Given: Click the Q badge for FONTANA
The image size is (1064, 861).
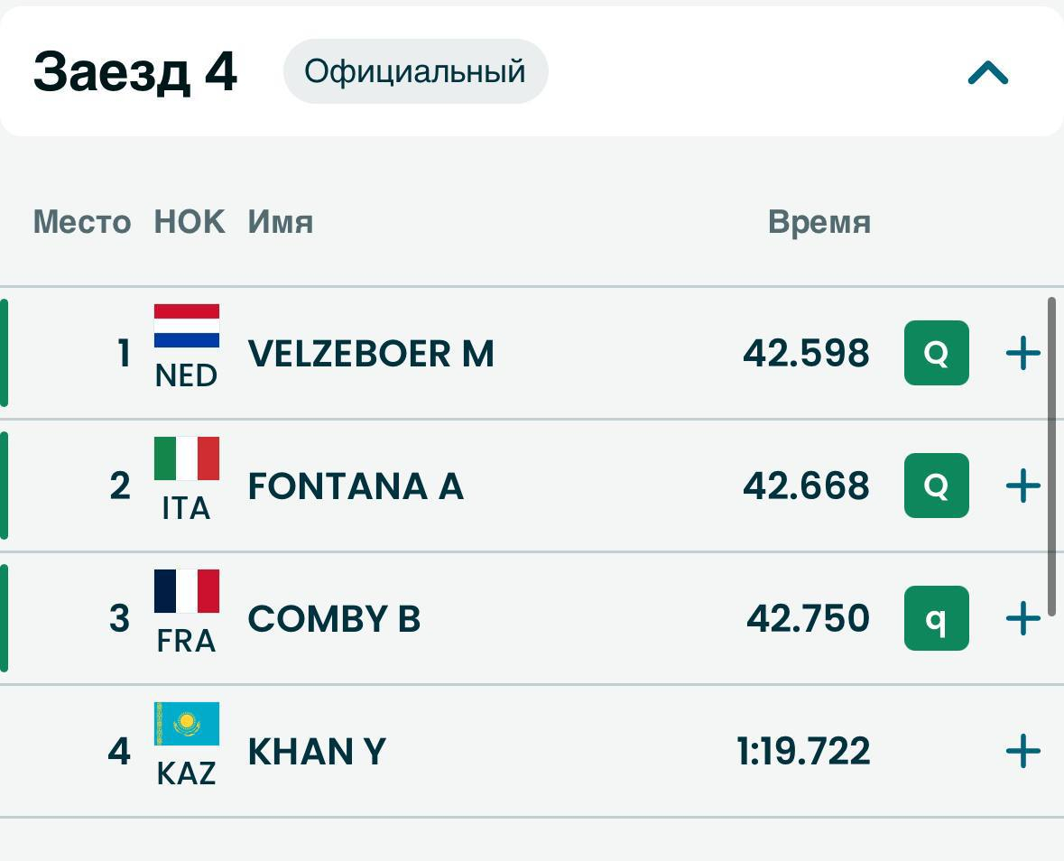Looking at the screenshot, I should (x=937, y=486).
